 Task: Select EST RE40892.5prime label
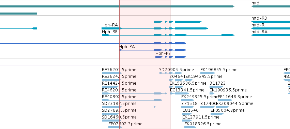pyautogui.click(x=119, y=97)
